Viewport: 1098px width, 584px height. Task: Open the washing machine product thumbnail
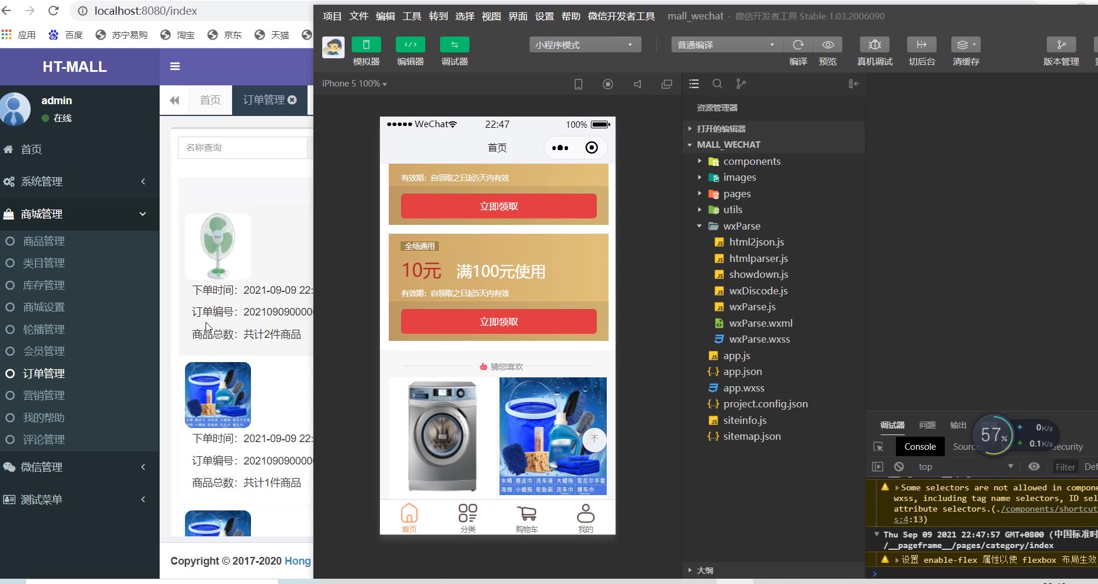click(x=442, y=436)
